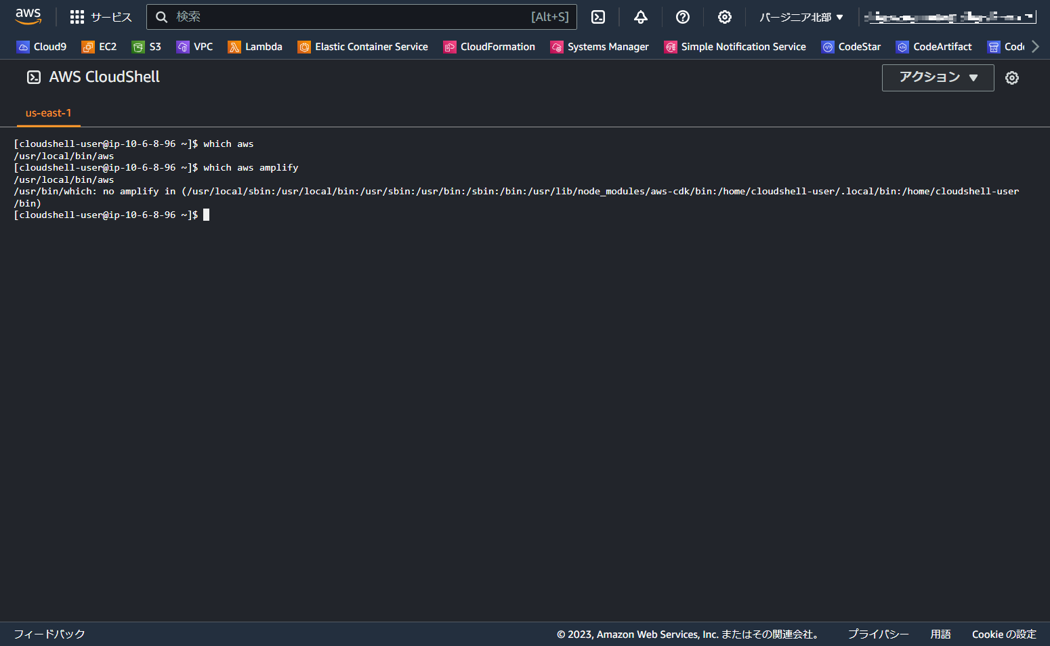Select the us-east-1 terminal tab
1050x646 pixels.
click(48, 113)
